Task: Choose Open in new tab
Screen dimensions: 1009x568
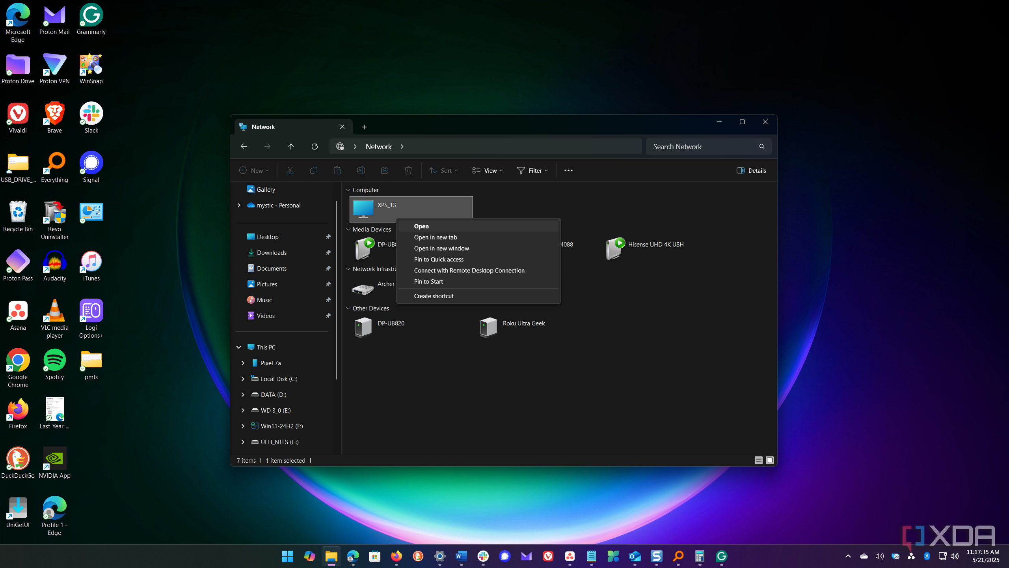Action: coord(478,237)
